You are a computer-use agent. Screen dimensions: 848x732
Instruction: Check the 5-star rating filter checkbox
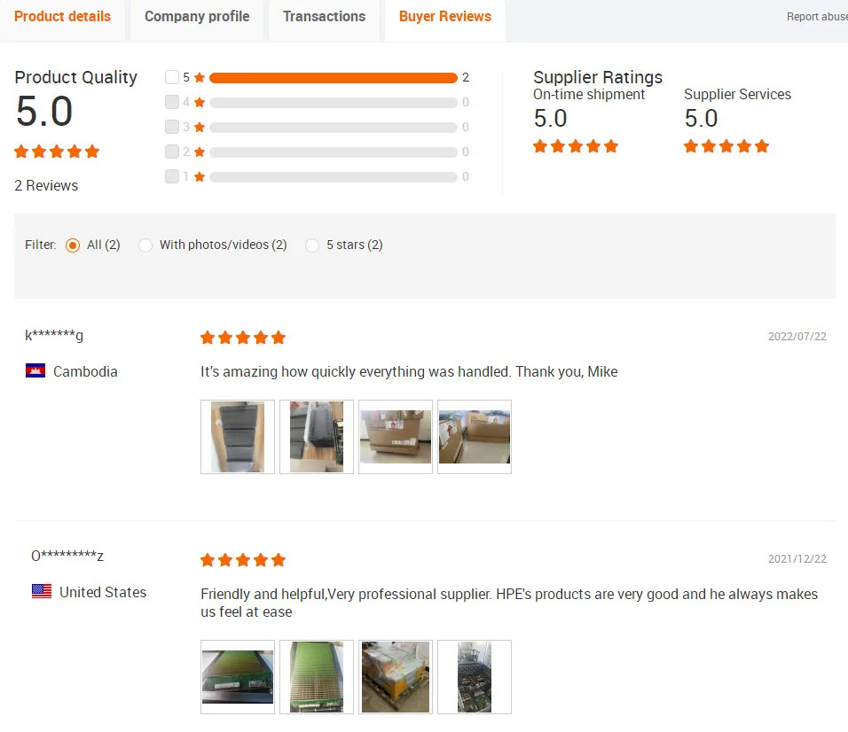(x=172, y=77)
